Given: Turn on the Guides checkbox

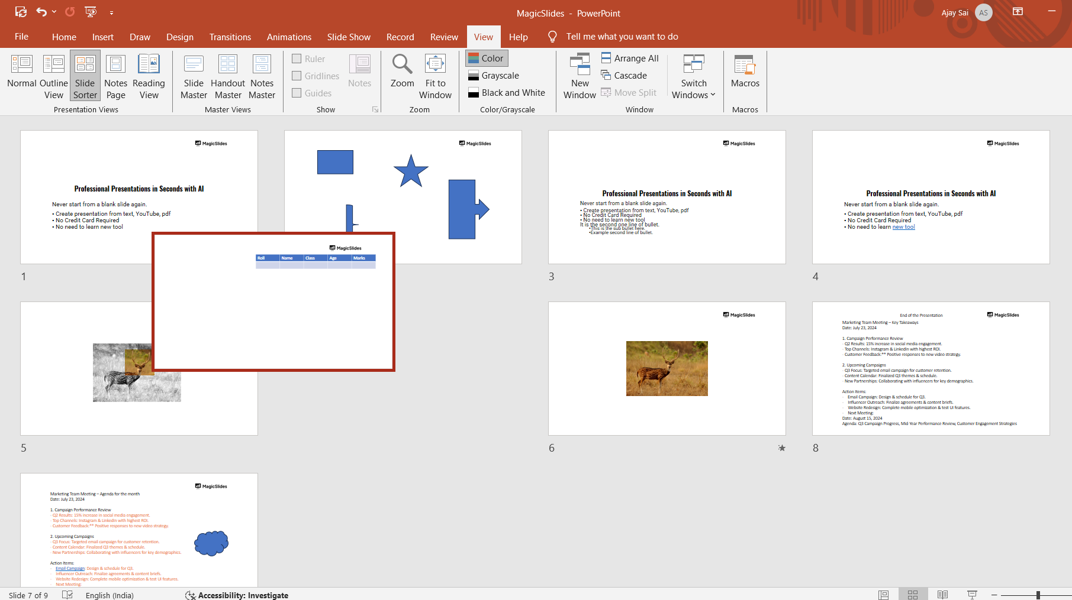Looking at the screenshot, I should coord(297,93).
